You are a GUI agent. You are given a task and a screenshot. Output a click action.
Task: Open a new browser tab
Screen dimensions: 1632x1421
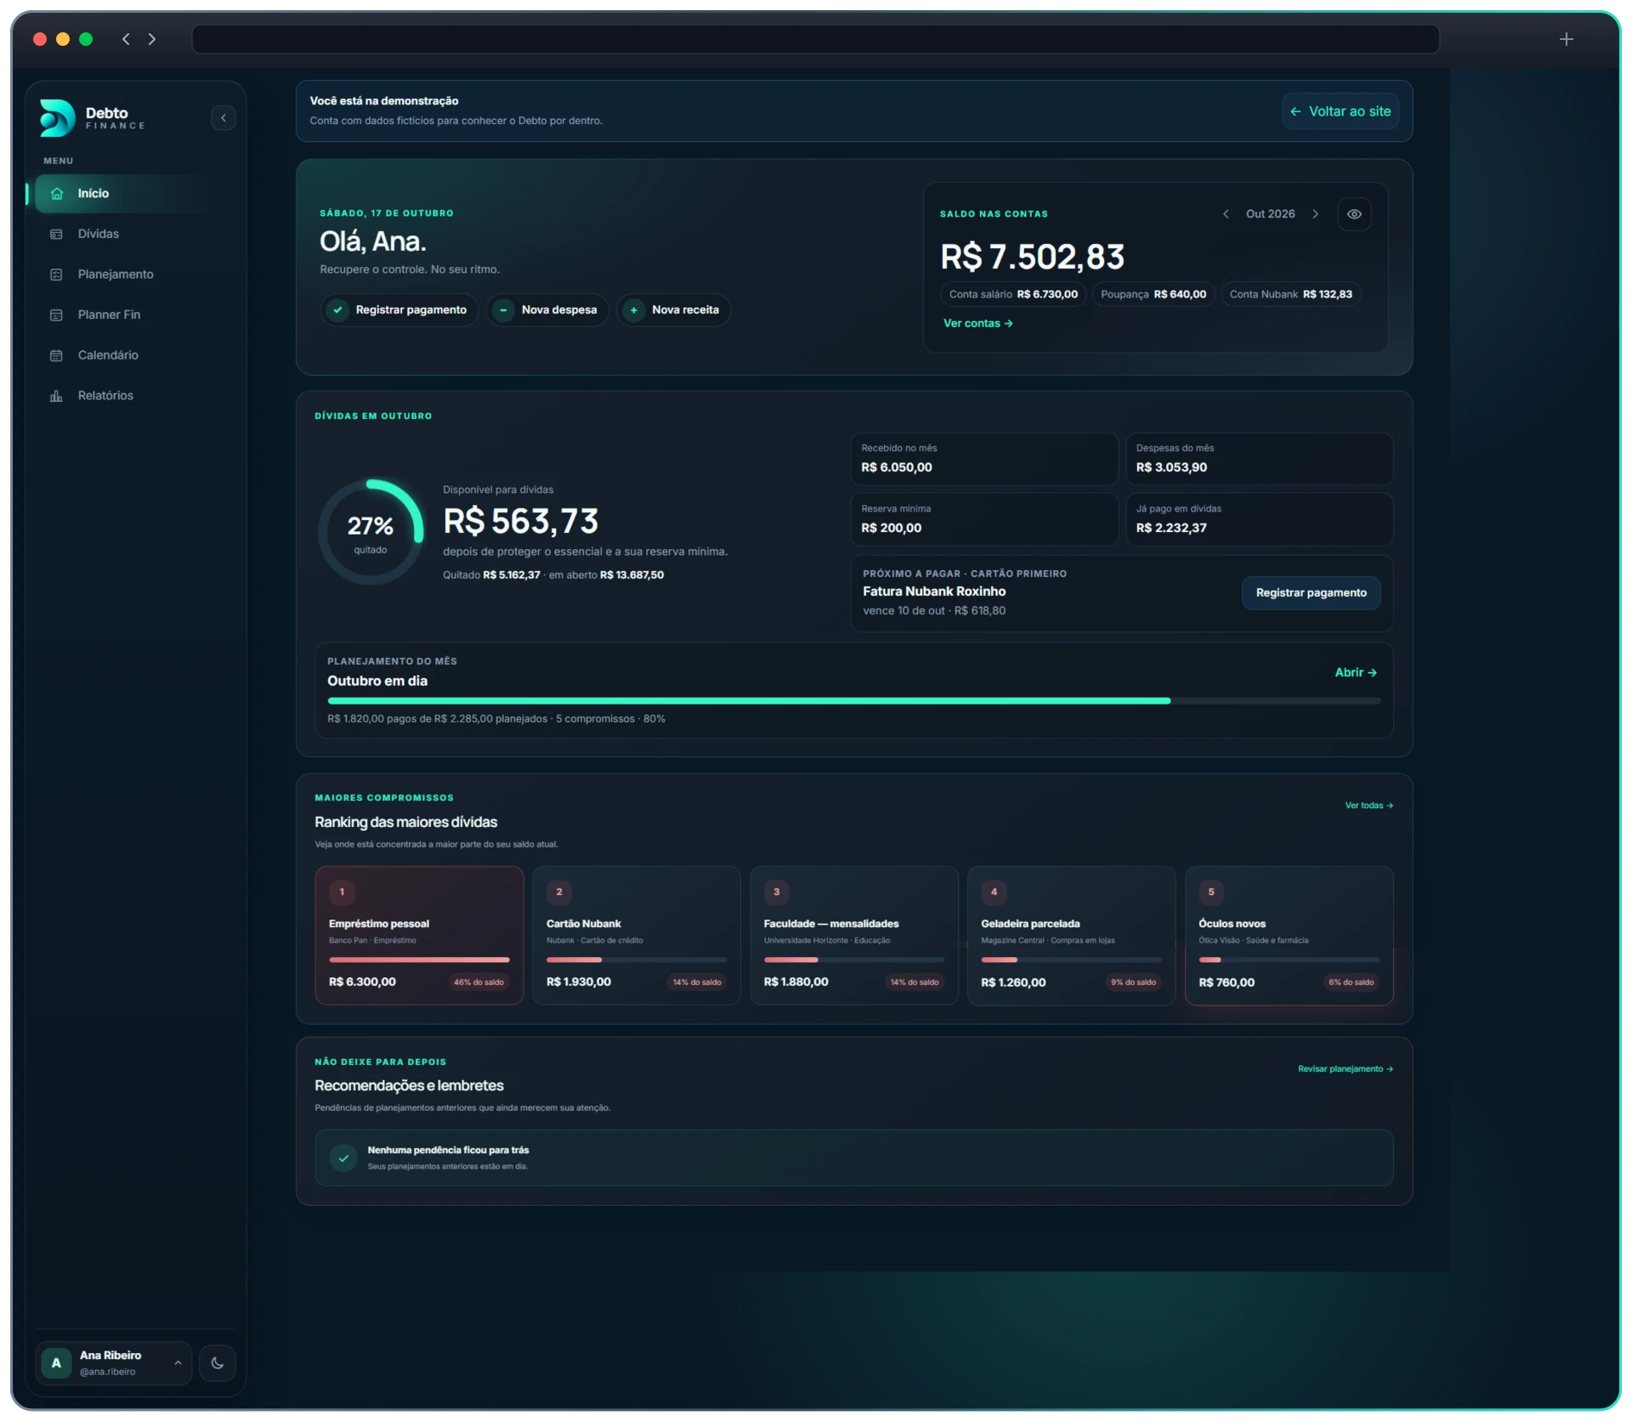pyautogui.click(x=1566, y=39)
